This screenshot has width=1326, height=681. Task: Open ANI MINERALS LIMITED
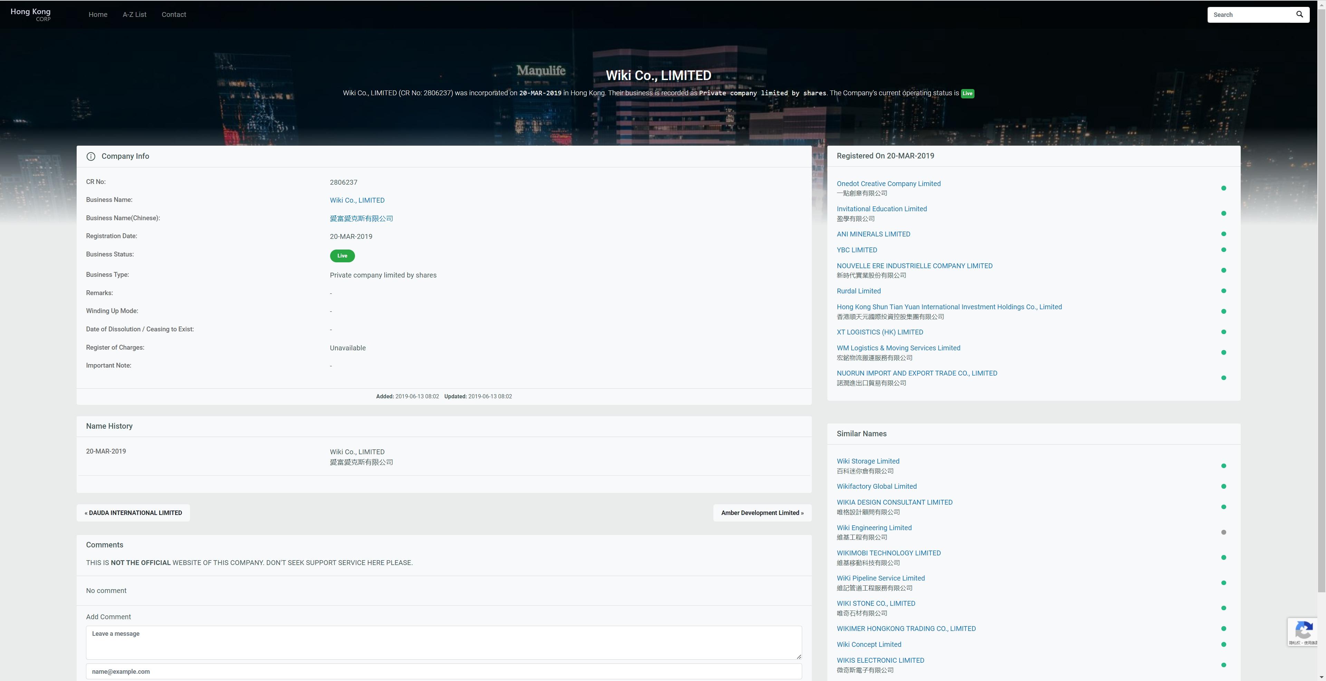(x=874, y=234)
